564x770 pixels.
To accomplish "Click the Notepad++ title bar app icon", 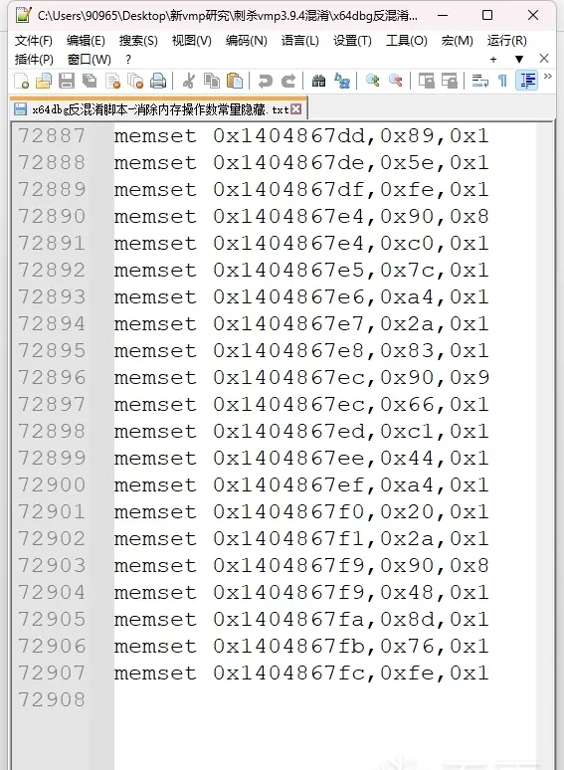I will 23,15.
